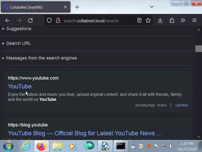Show the insecure connection lock info

click(58, 21)
